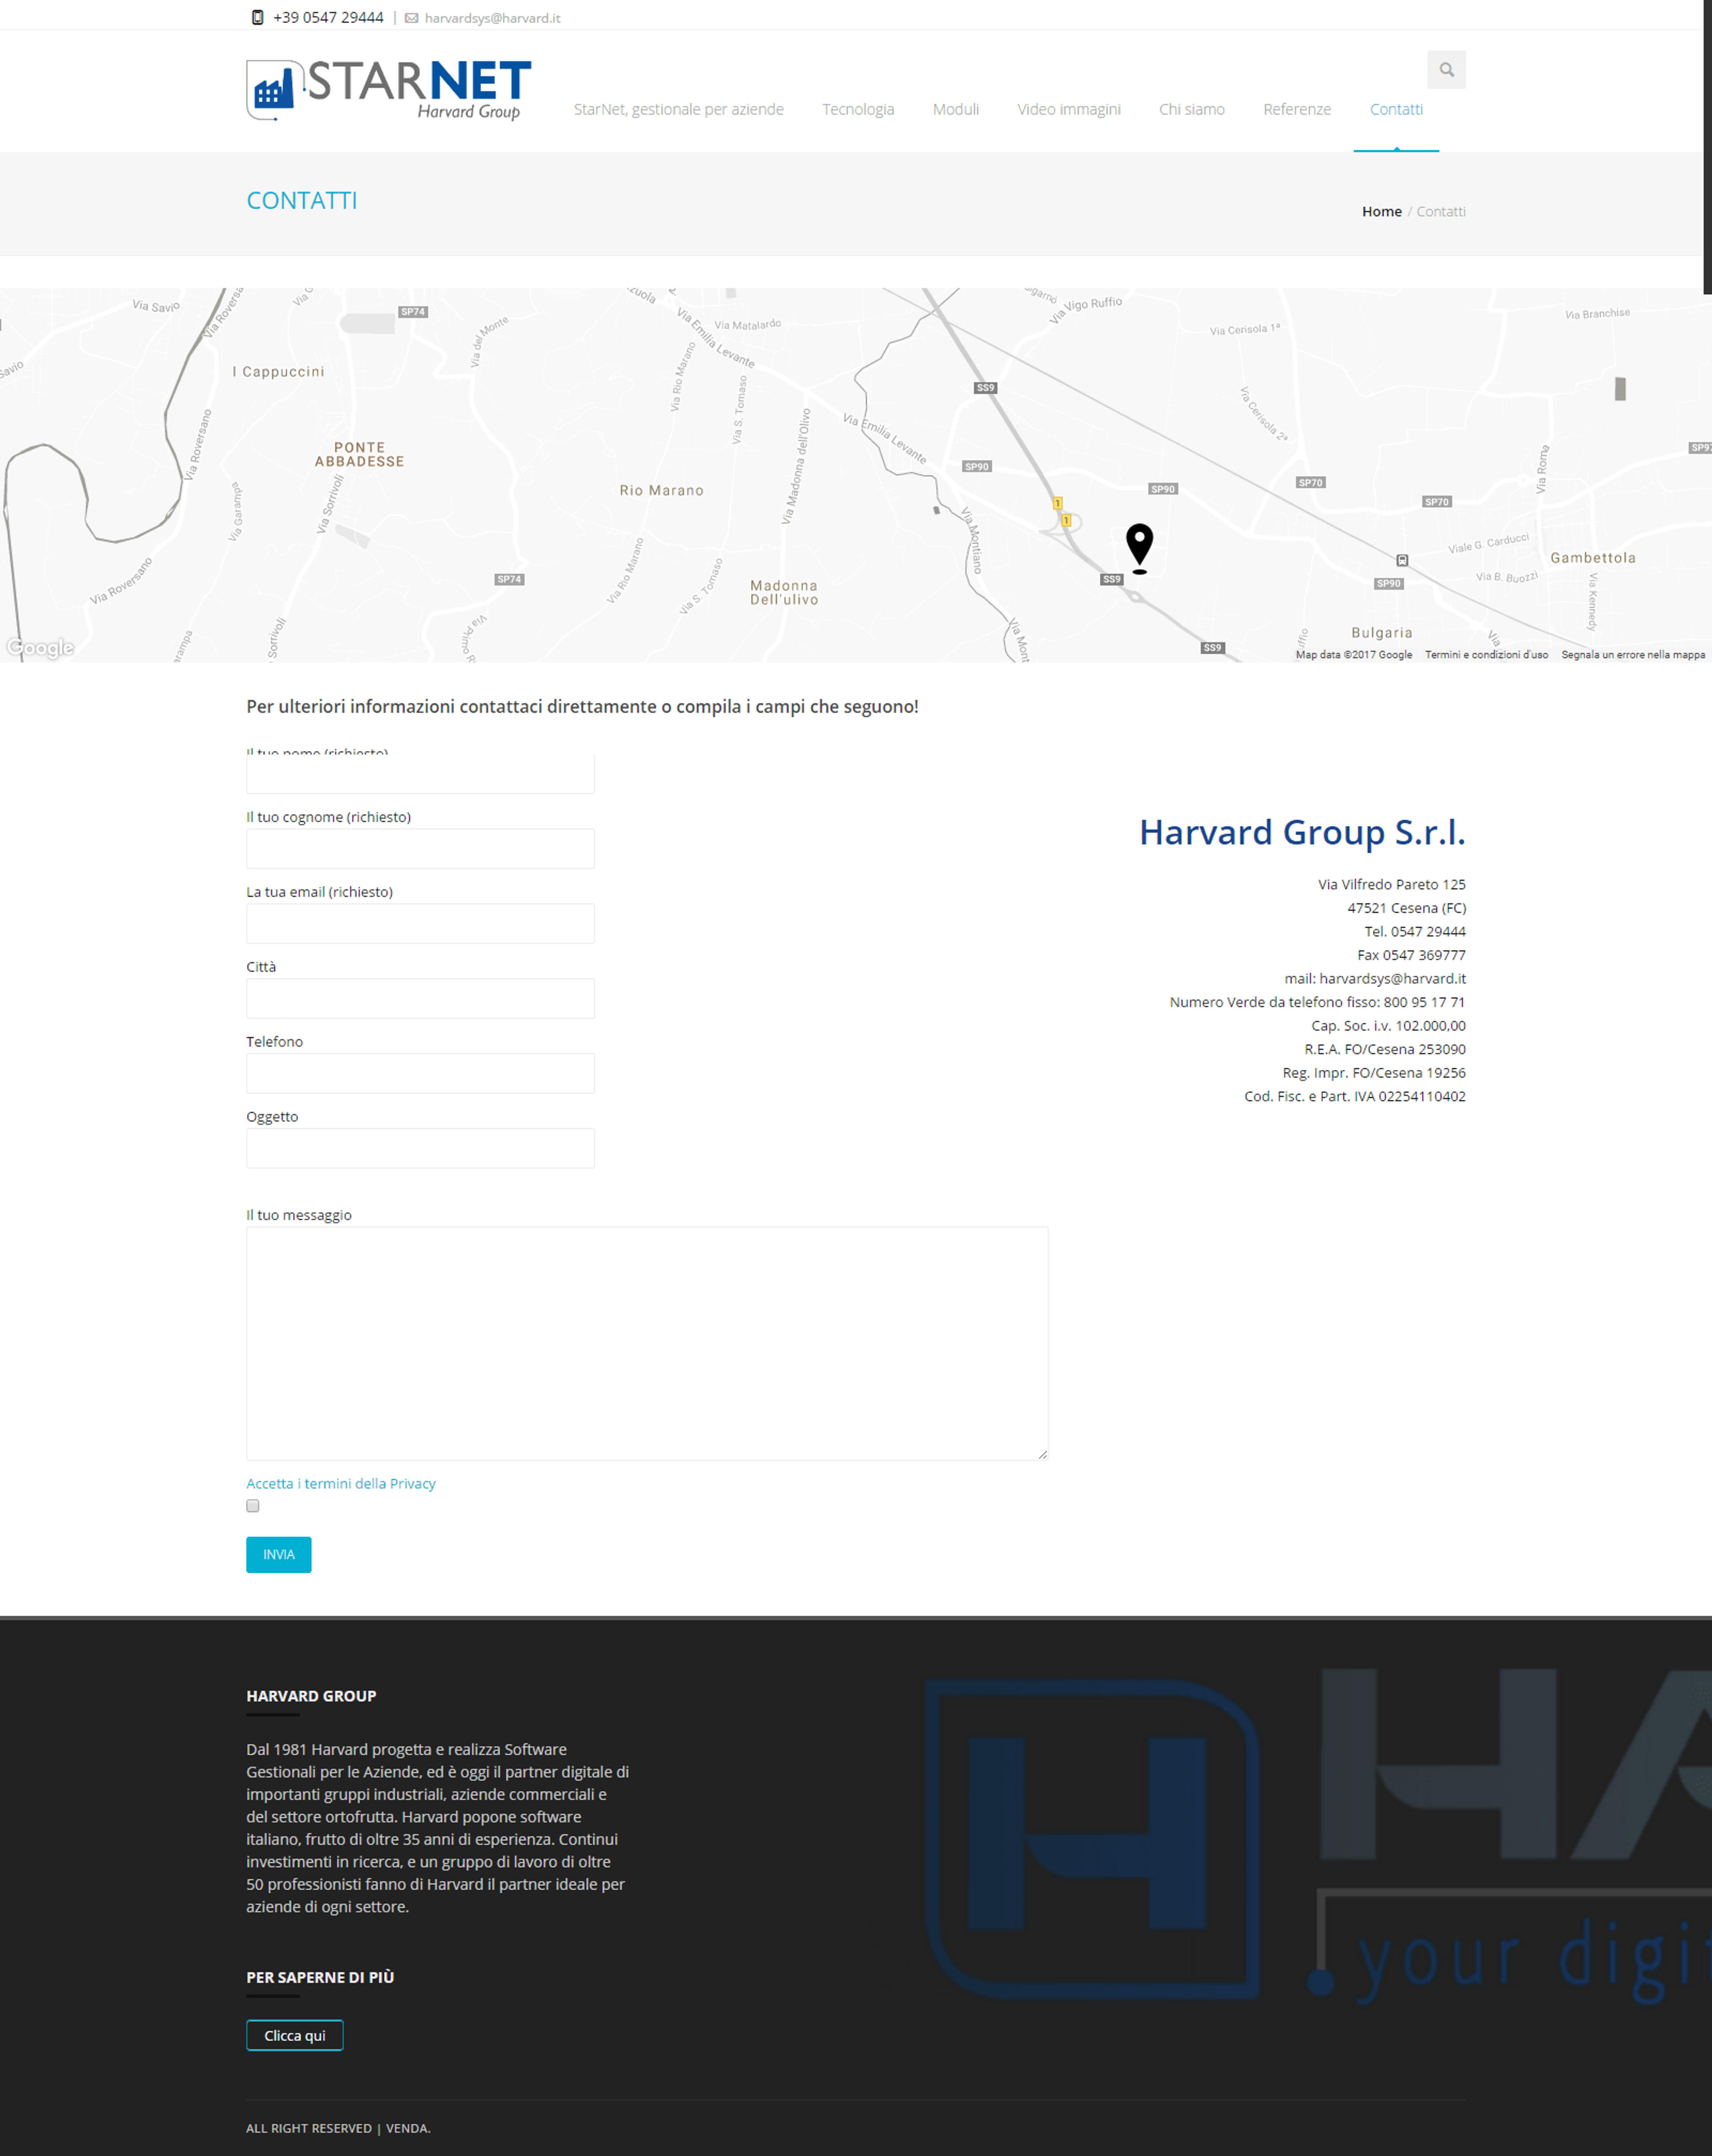1712x2156 pixels.
Task: Open the Referenze menu item
Action: tap(1297, 109)
